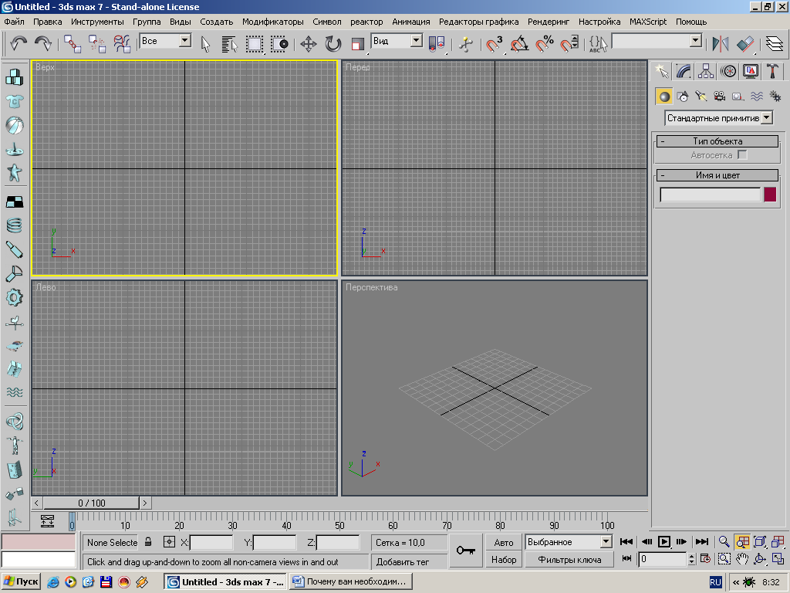Open the Рендеринг menu
This screenshot has width=790, height=593.
coord(549,22)
